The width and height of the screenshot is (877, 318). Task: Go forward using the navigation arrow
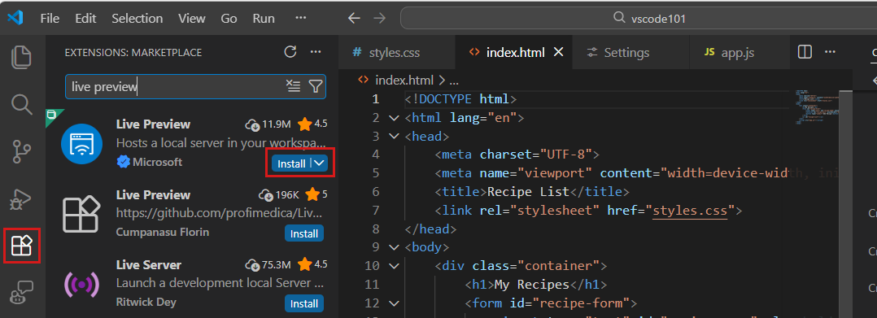click(x=380, y=18)
